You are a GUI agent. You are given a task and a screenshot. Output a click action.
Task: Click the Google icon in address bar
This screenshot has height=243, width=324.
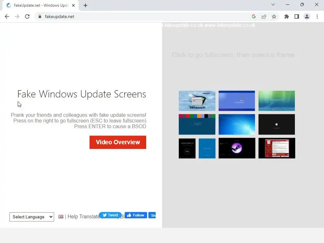pyautogui.click(x=254, y=16)
